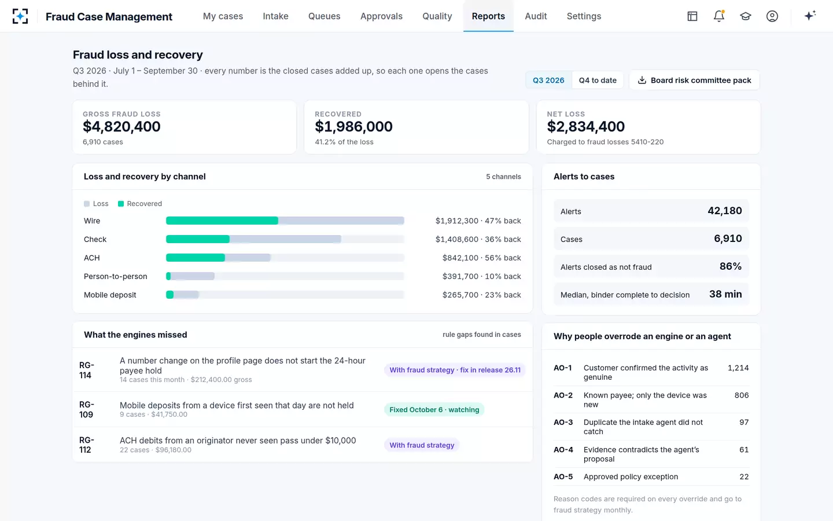Open the Recovered $1,986,000 card

pyautogui.click(x=417, y=127)
